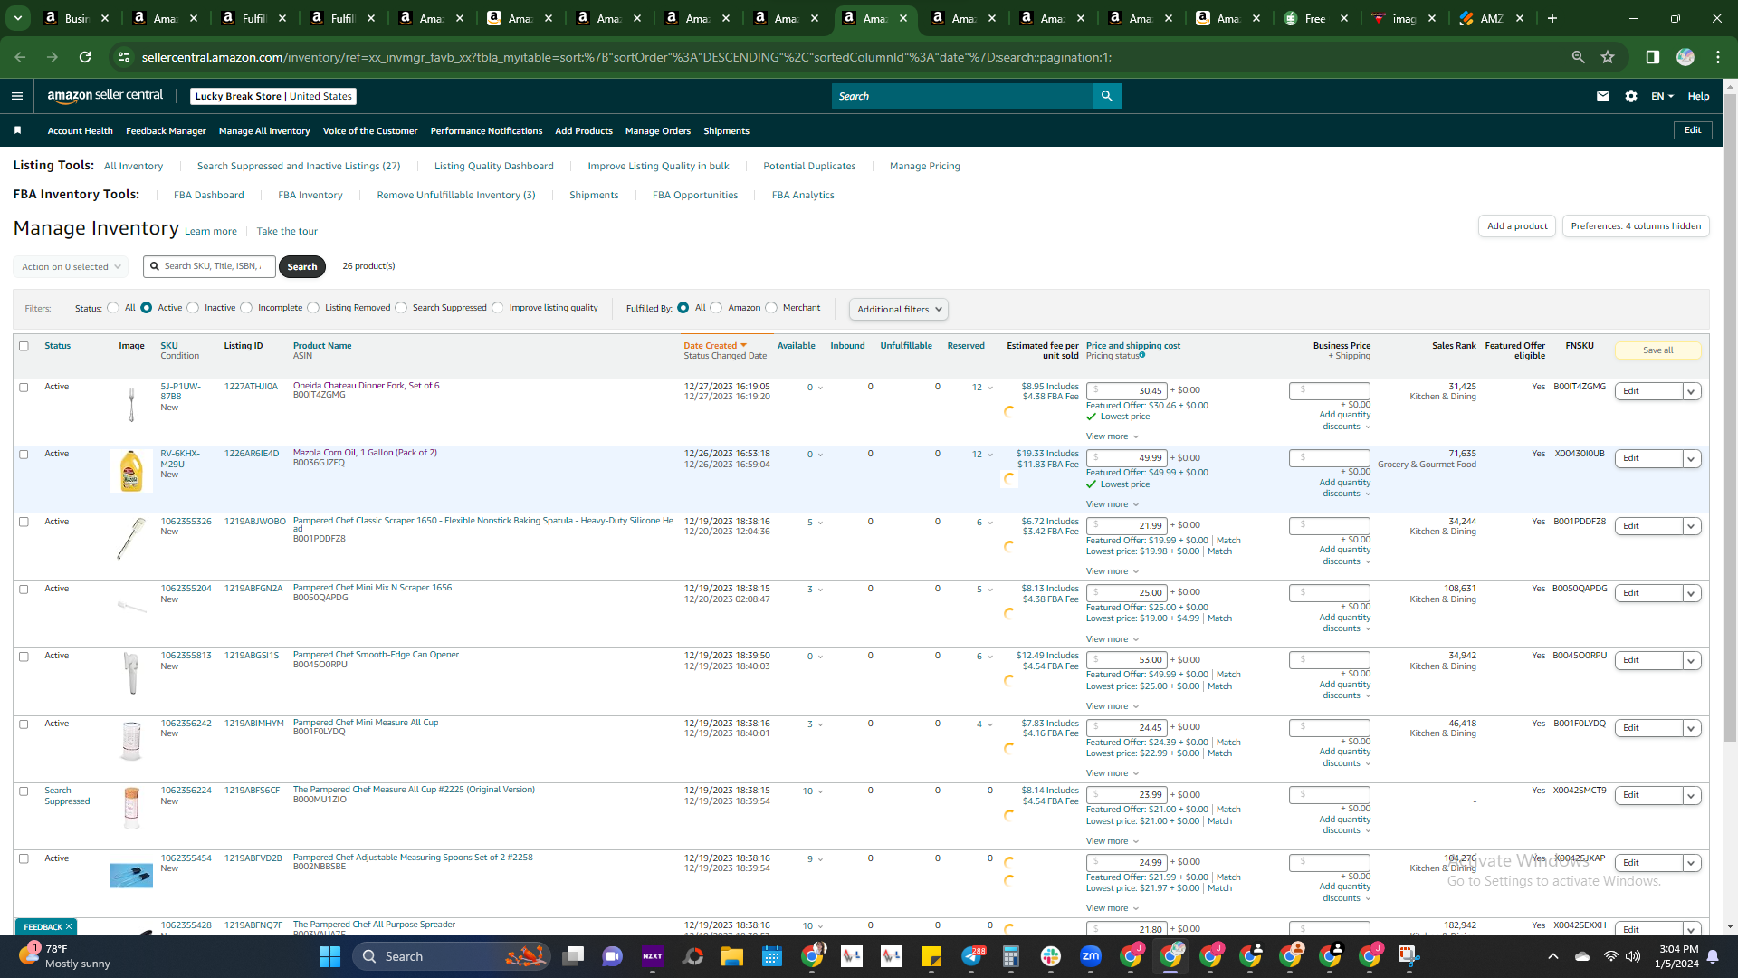
Task: Focus the Search SKU, Title, ISBN field
Action: tap(209, 266)
